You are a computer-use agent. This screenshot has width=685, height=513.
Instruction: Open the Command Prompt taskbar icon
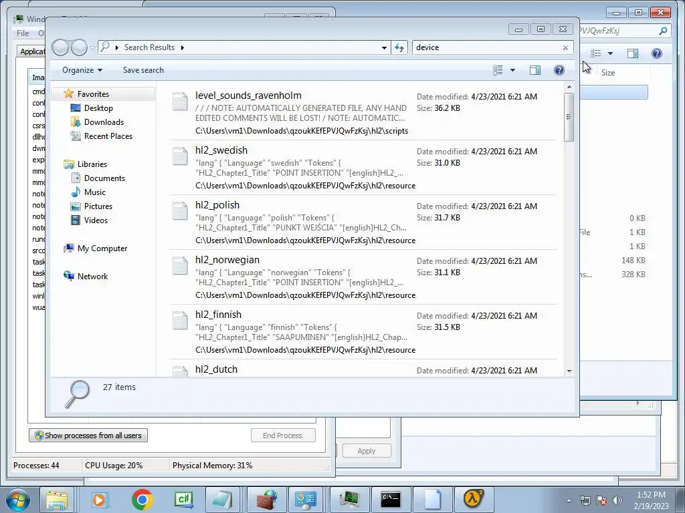tap(390, 500)
